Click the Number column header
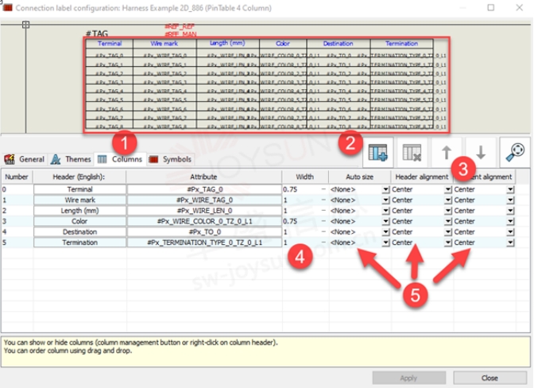Viewport: 534px width, 388px height. 17,177
